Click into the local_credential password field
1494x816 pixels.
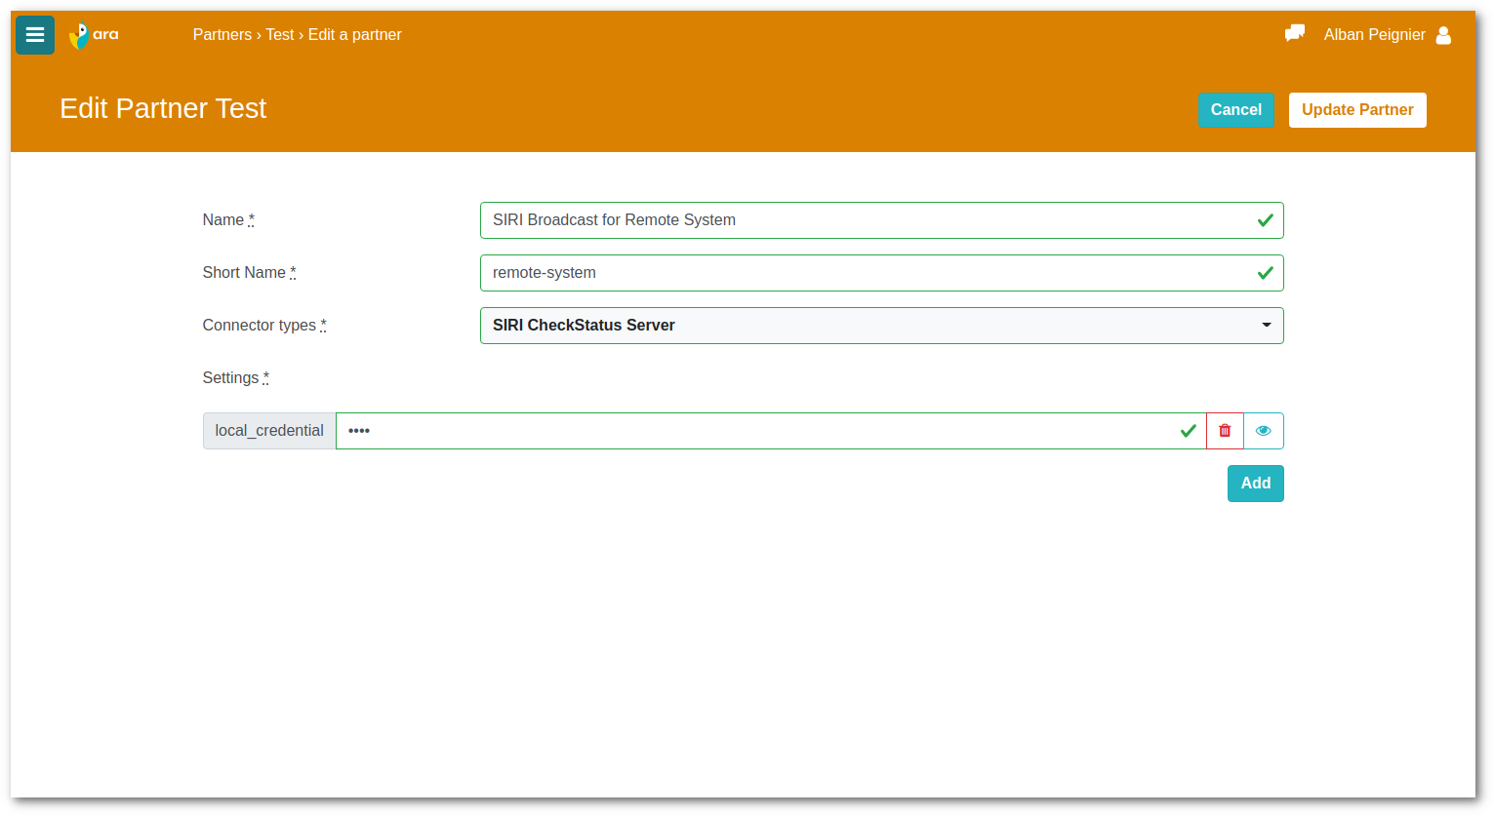(751, 431)
